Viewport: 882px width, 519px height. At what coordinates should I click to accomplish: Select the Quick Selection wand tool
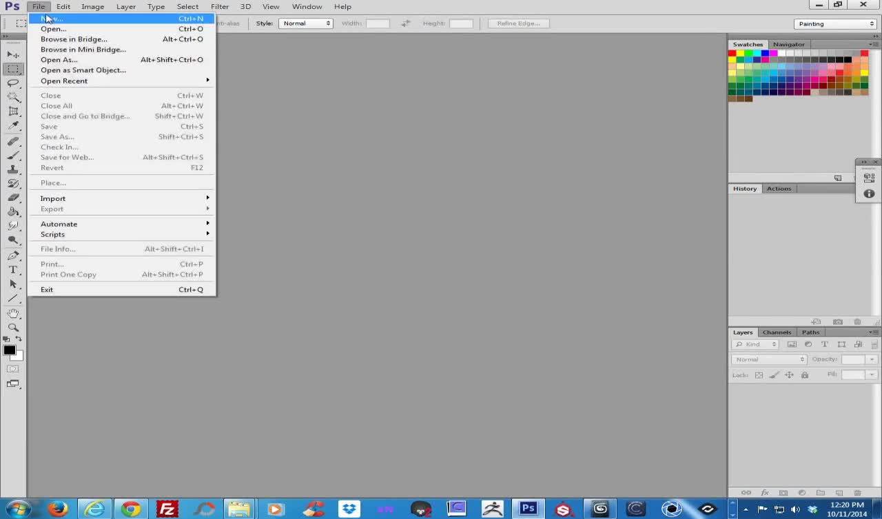tap(13, 97)
